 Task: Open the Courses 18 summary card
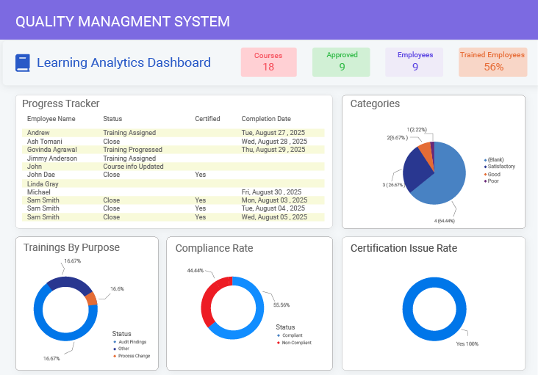269,62
